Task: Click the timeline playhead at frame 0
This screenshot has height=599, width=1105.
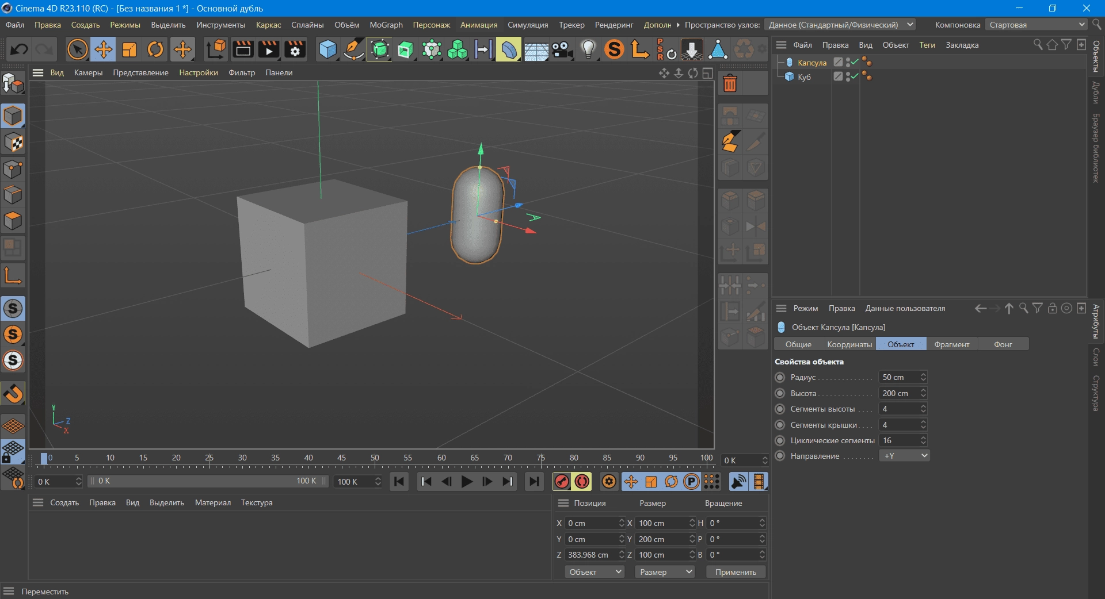Action: click(44, 458)
